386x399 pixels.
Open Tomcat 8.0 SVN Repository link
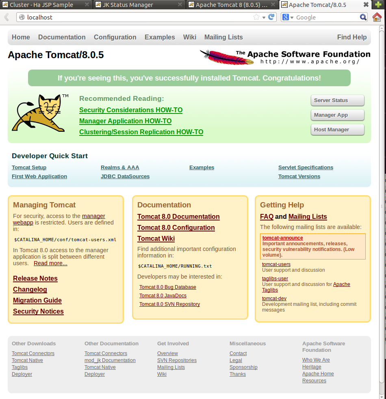click(169, 304)
